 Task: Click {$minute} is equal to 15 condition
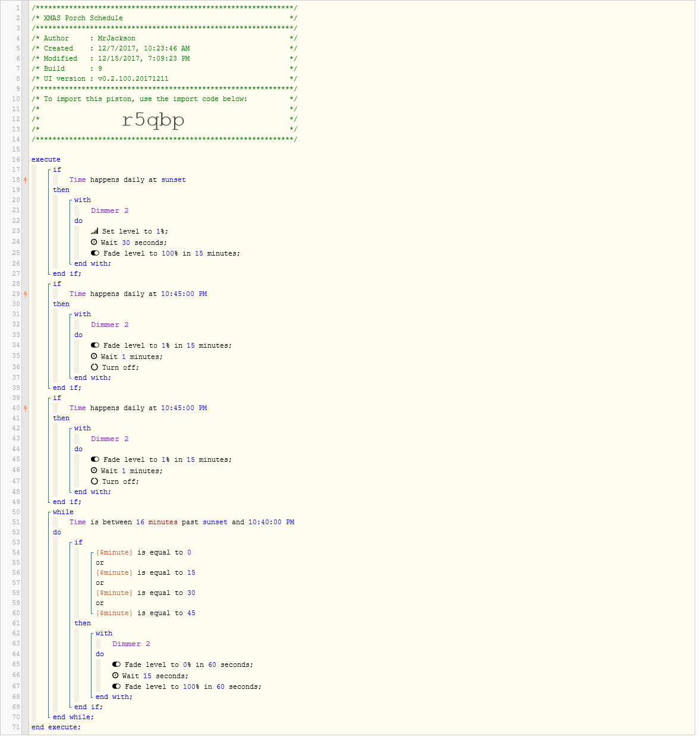coord(146,572)
